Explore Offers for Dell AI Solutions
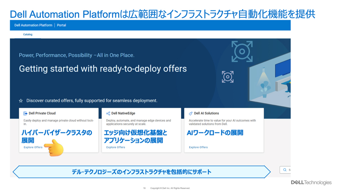 coord(198,147)
